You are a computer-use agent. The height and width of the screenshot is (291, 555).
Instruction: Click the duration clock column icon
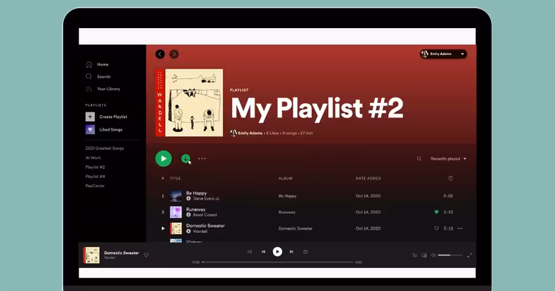pyautogui.click(x=451, y=178)
